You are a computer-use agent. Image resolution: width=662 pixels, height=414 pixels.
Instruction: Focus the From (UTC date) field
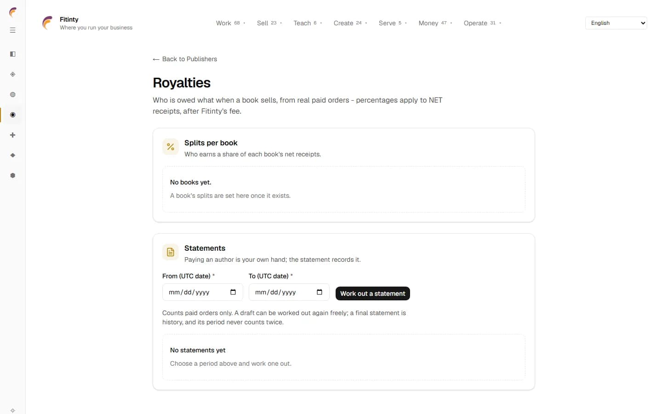pos(203,292)
